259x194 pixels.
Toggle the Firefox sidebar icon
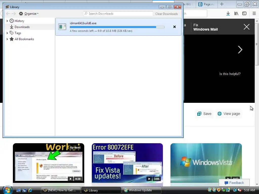(244, 14)
